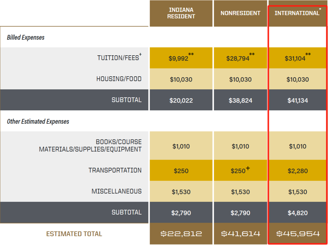Select Indiana Resident estimated total $22,812
This screenshot has width=328, height=245.
pyautogui.click(x=181, y=234)
